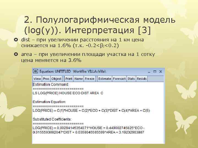Click the coefficient line with 0.00294145354071*HOUSE

[89, 128]
